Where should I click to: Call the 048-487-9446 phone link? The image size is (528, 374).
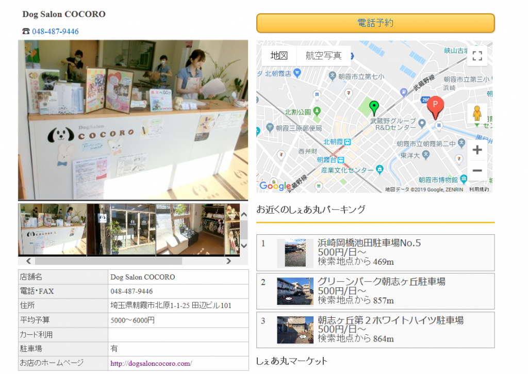tap(55, 31)
